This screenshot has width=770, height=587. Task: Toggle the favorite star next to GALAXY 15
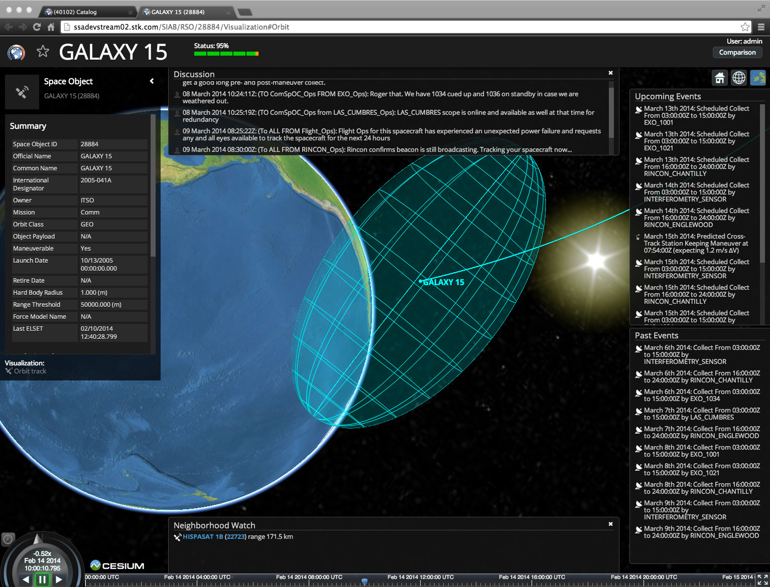coord(43,51)
